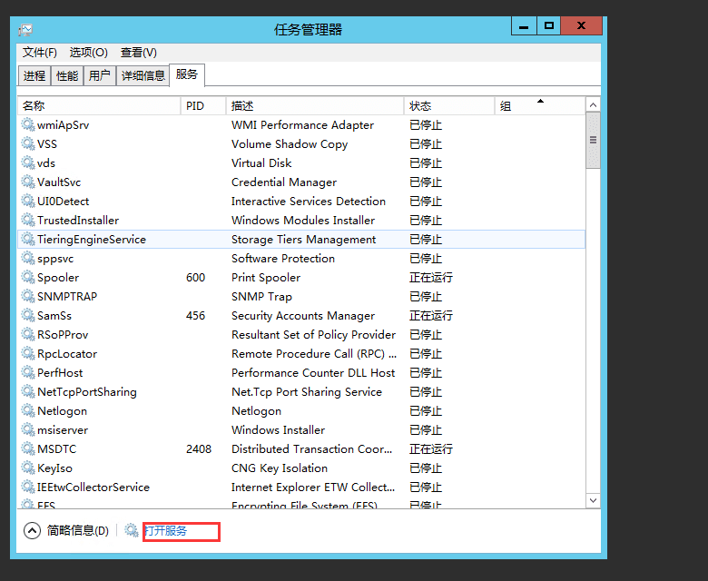Click the vertical scrollbar thumb
Image resolution: width=708 pixels, height=581 pixels.
[x=593, y=141]
